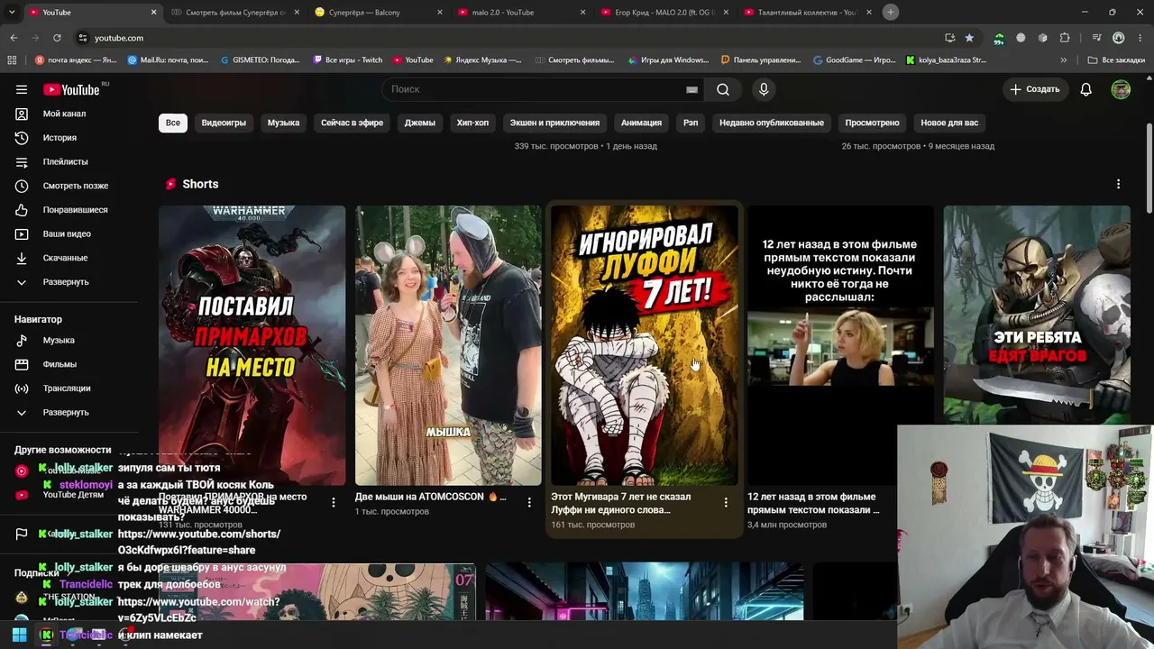Select the Хип-хоп filter chip
The image size is (1154, 649).
[x=472, y=123]
